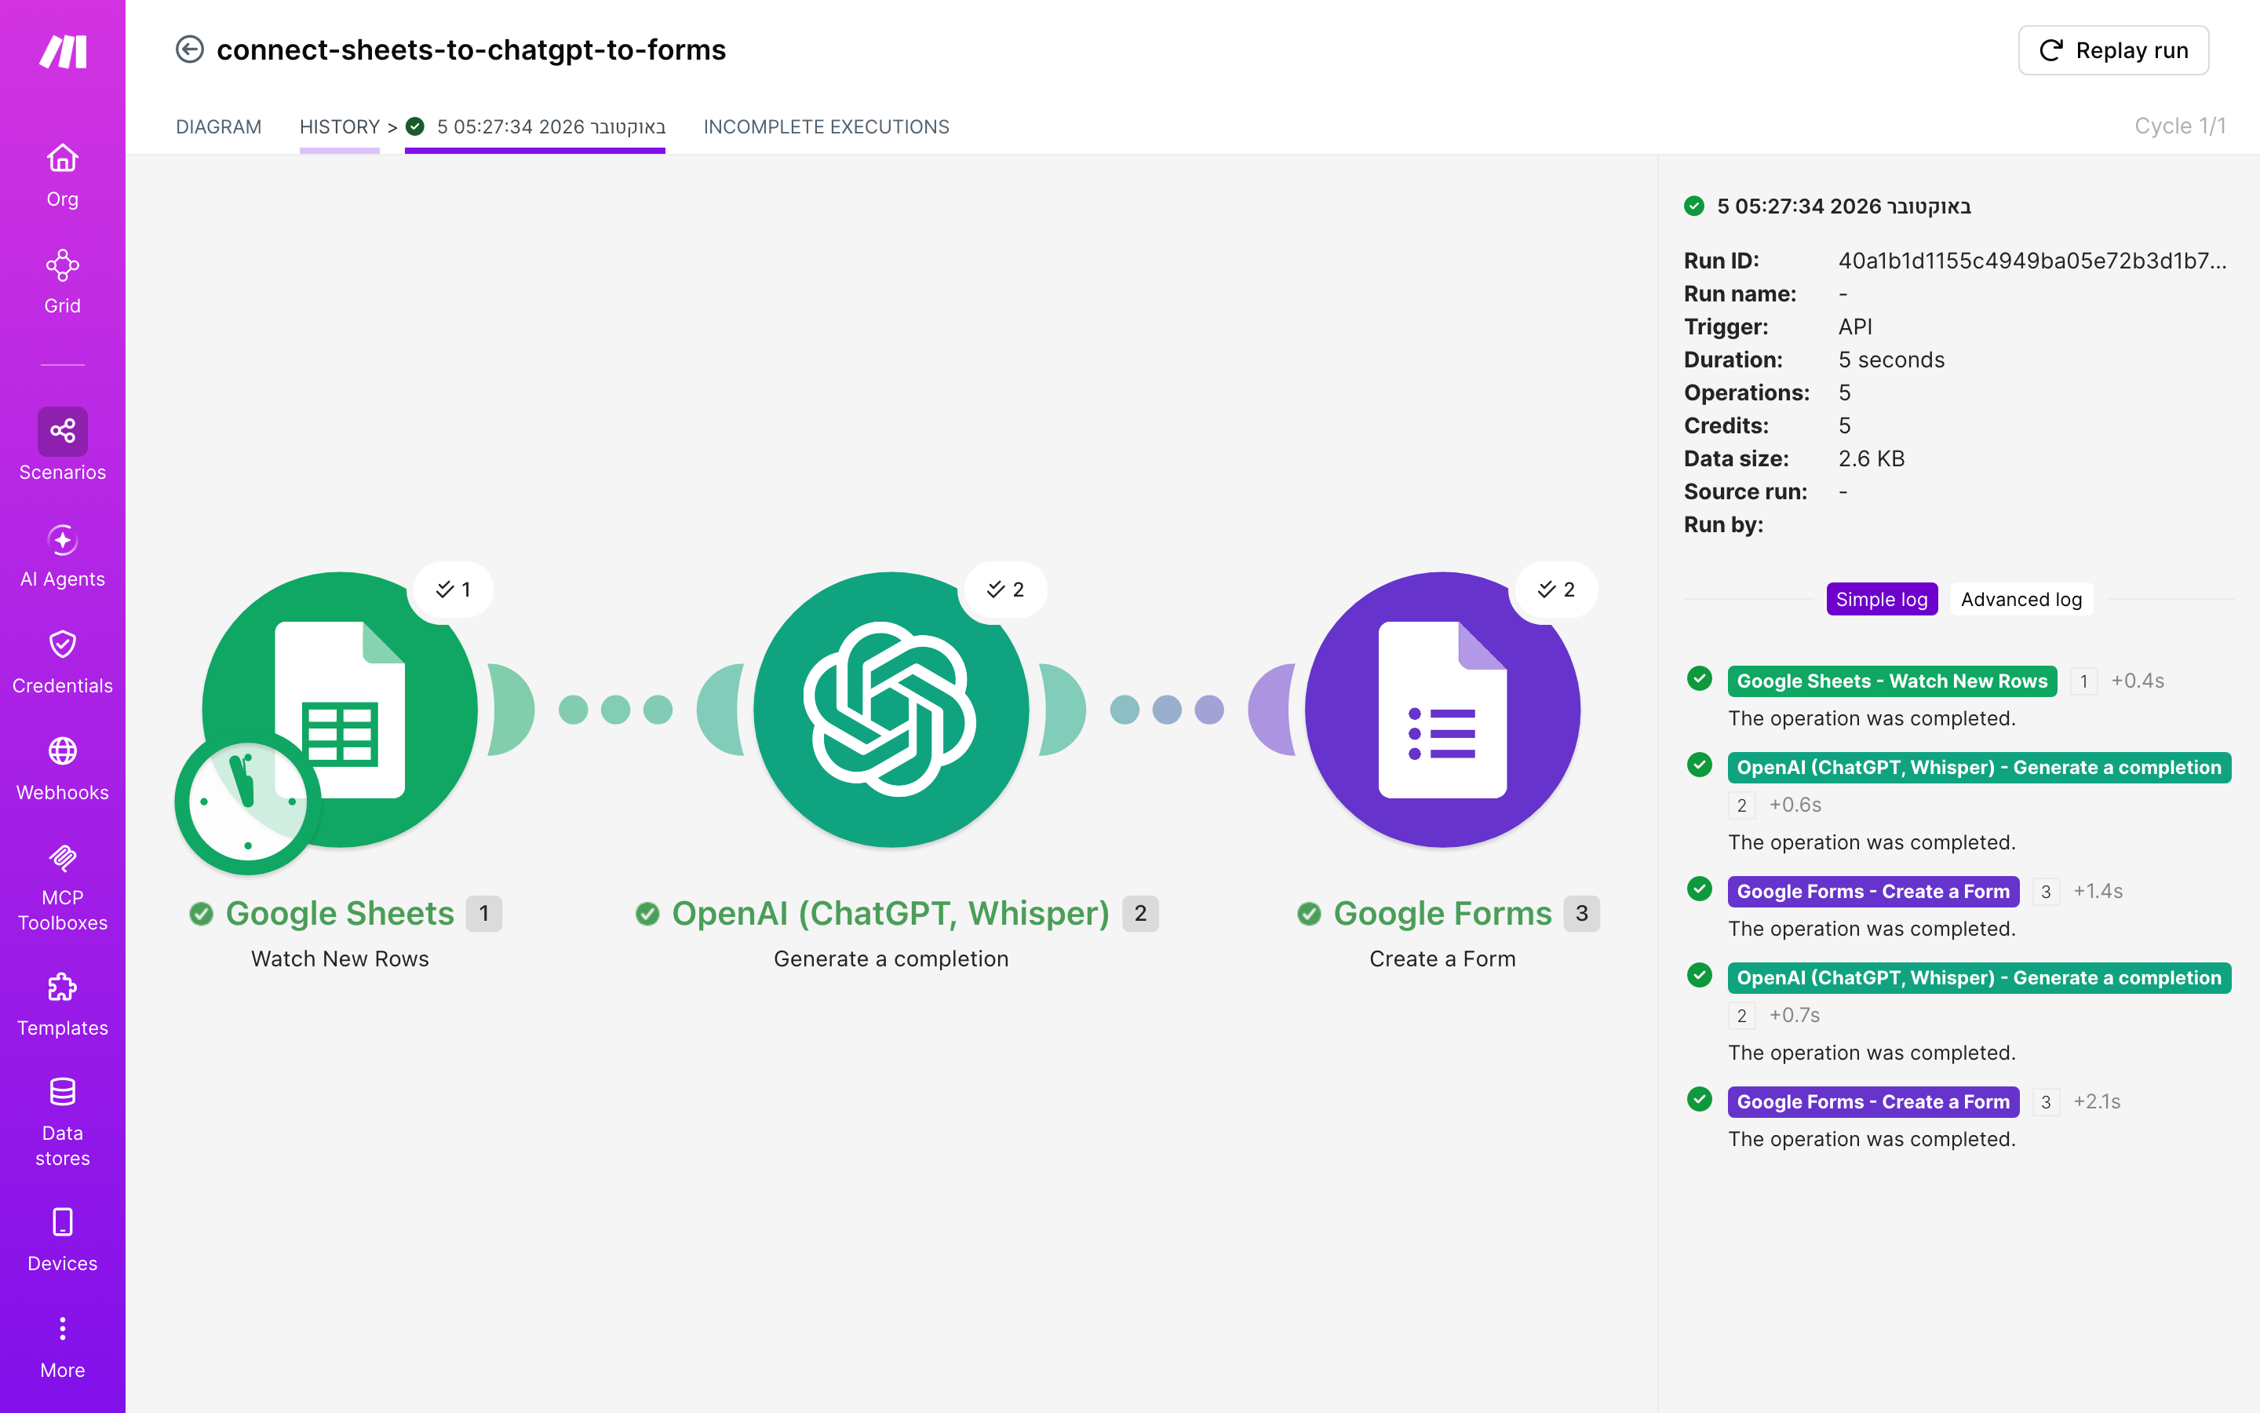
Task: Open the Devices icon
Action: 63,1222
